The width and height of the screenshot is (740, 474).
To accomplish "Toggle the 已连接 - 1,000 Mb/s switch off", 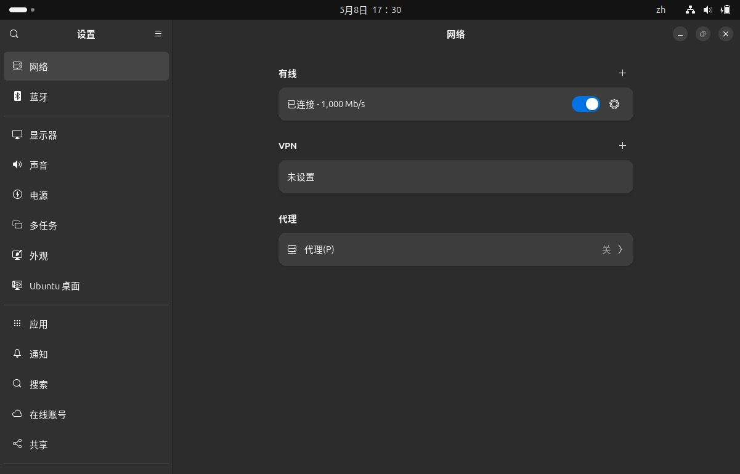I will point(585,104).
